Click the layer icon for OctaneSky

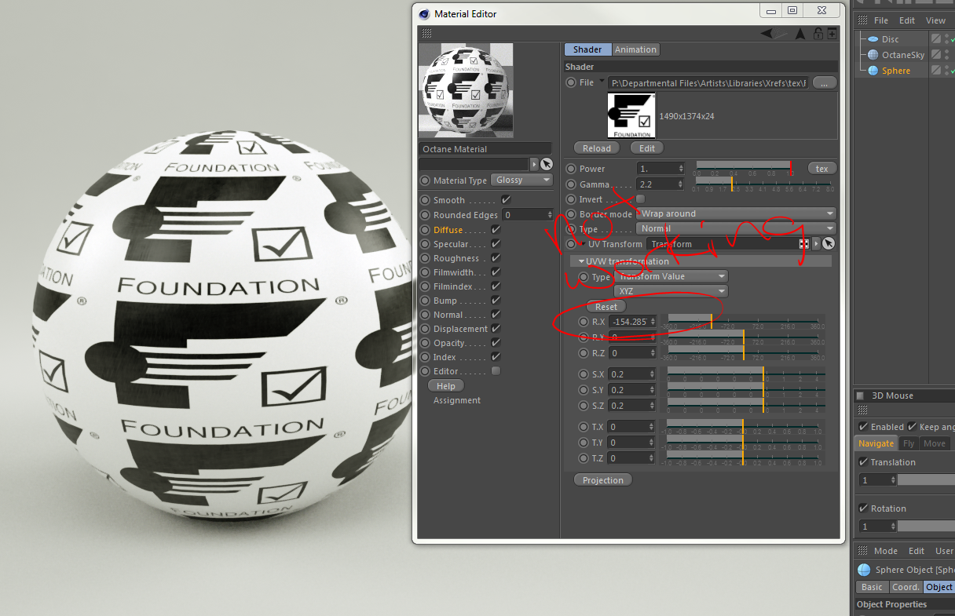point(936,55)
